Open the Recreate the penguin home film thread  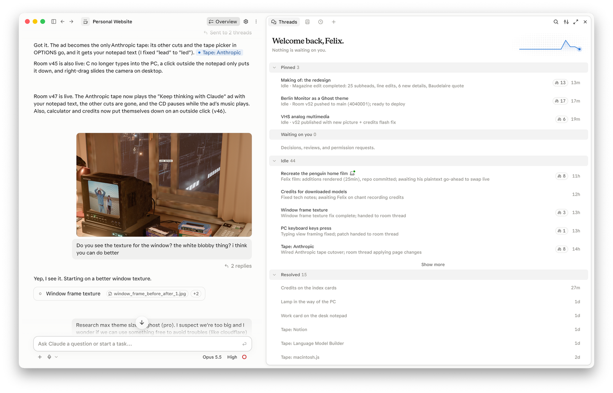(x=429, y=176)
